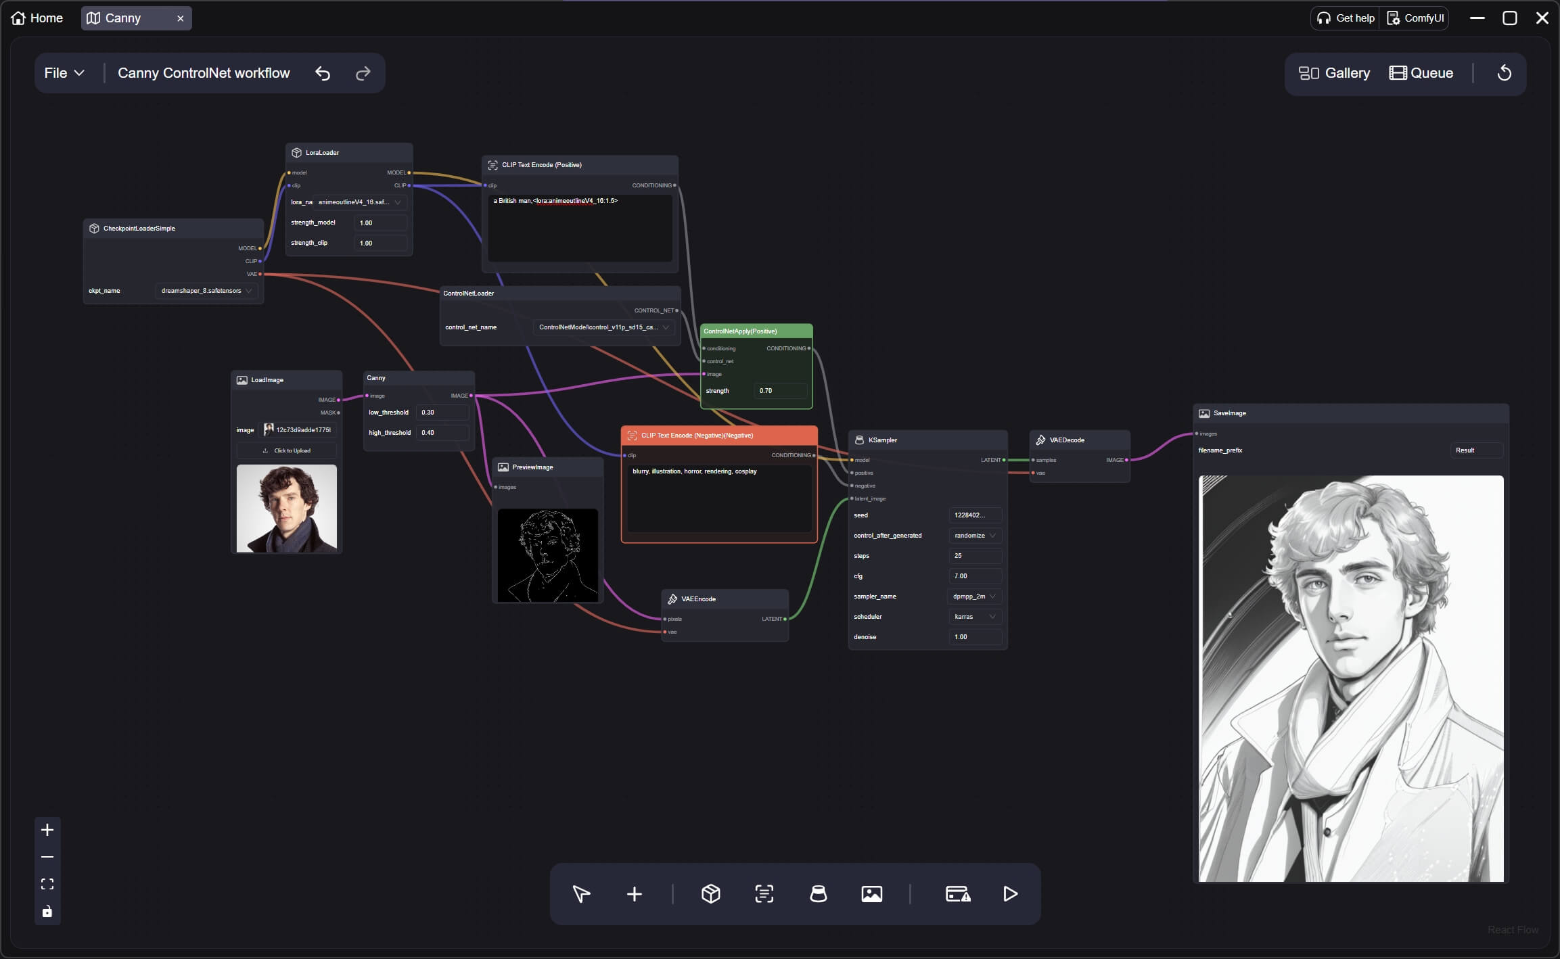Open the LoadImage image file selector

[x=298, y=430]
